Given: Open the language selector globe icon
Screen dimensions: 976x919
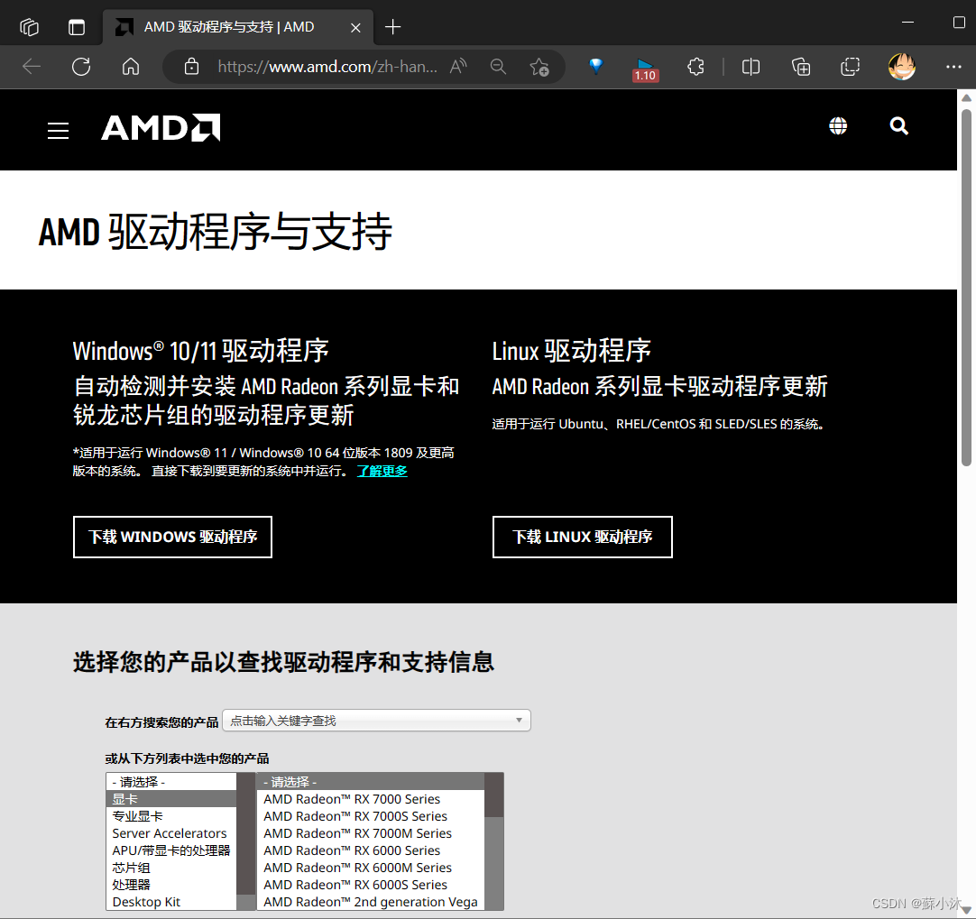Looking at the screenshot, I should pyautogui.click(x=838, y=126).
